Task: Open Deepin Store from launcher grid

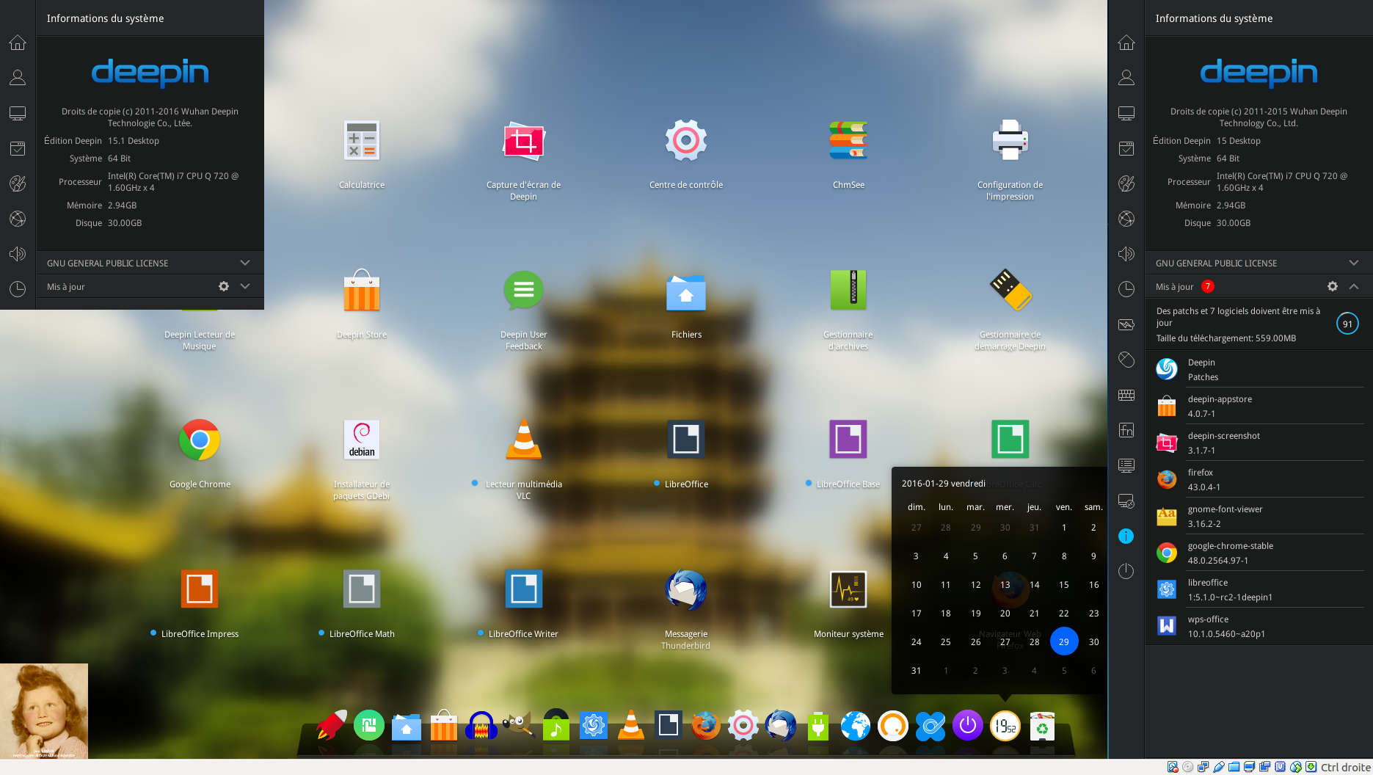Action: point(362,291)
